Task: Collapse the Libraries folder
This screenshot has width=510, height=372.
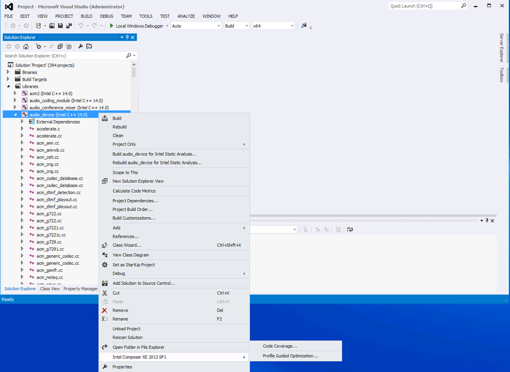Action: click(8, 86)
